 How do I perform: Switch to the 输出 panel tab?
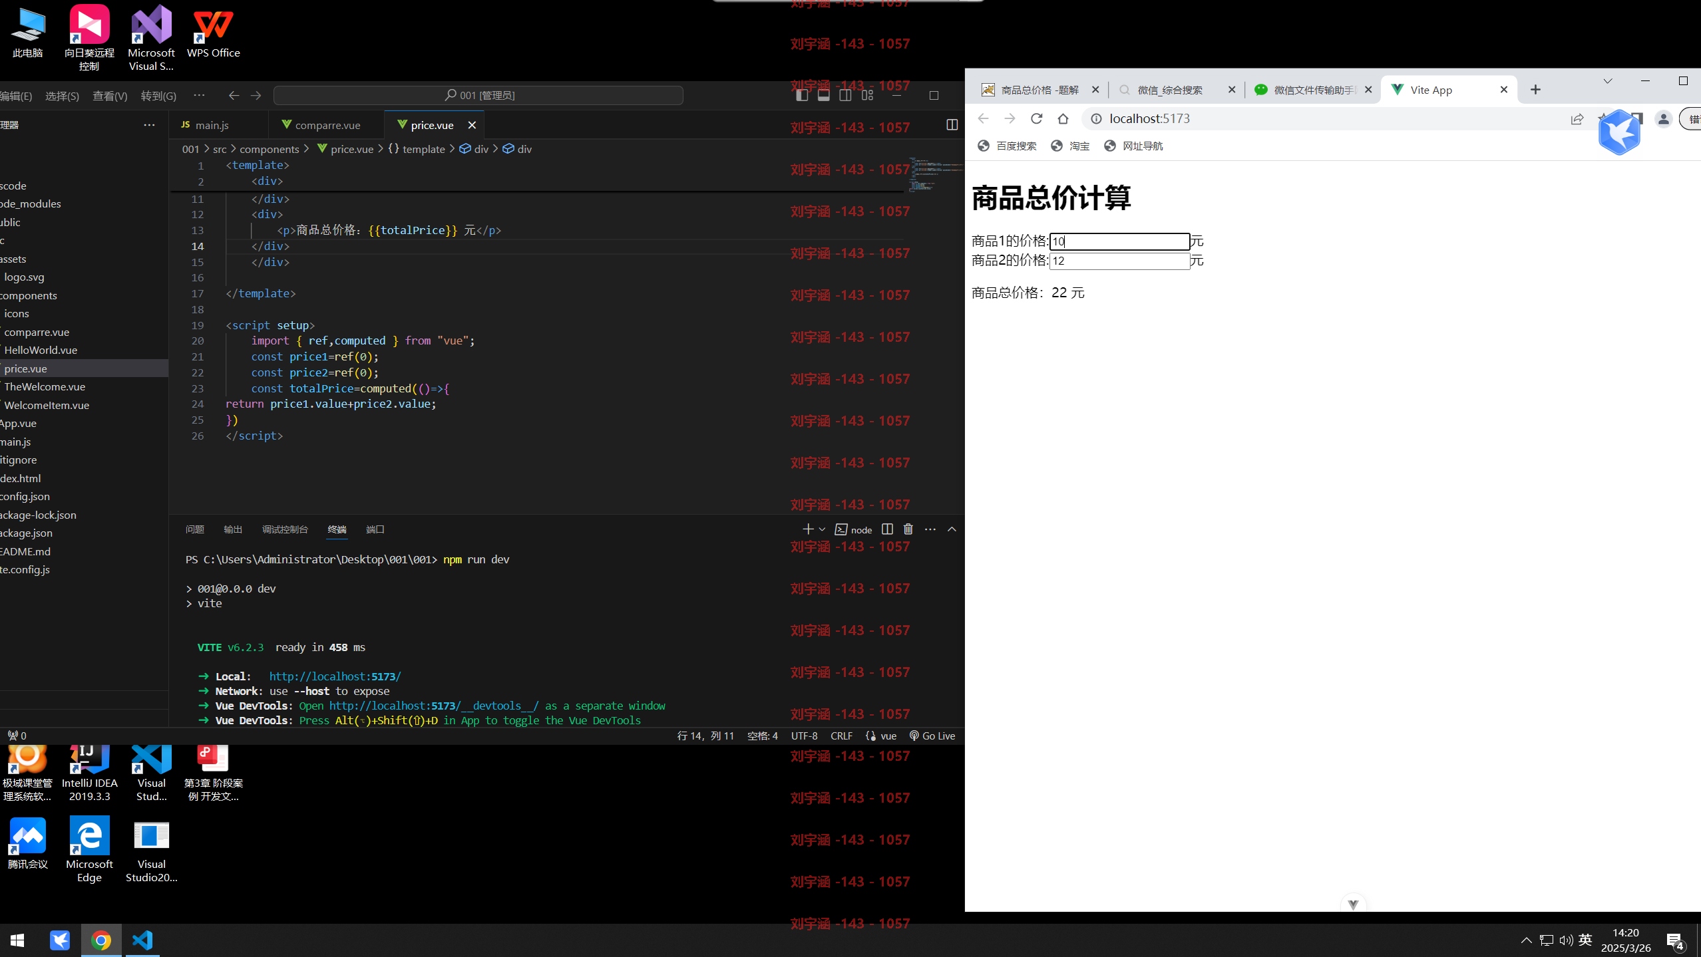233,529
